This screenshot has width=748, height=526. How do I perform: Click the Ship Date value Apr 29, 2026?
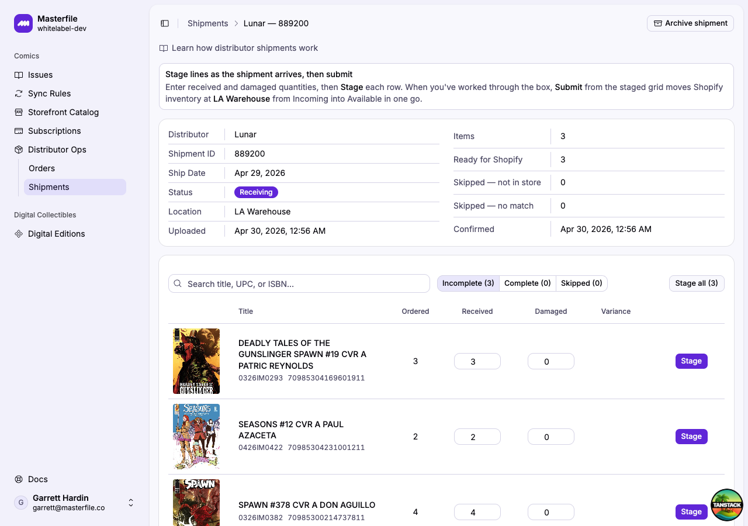point(259,173)
